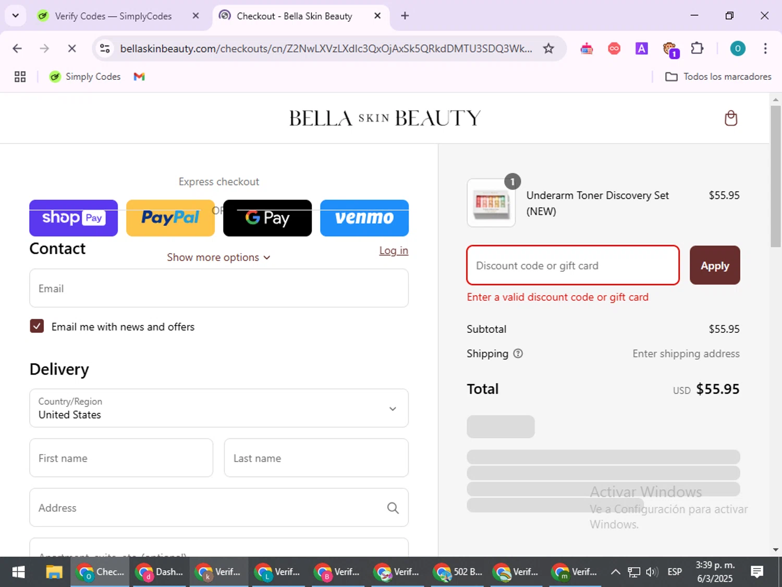Click the network tray icon

[634, 572]
